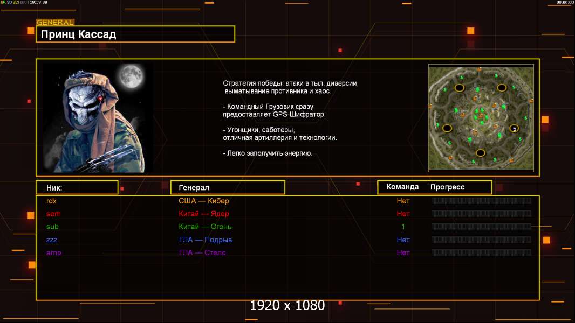Select player nickname rdx
Viewport: 575px width, 323px height.
pos(51,201)
